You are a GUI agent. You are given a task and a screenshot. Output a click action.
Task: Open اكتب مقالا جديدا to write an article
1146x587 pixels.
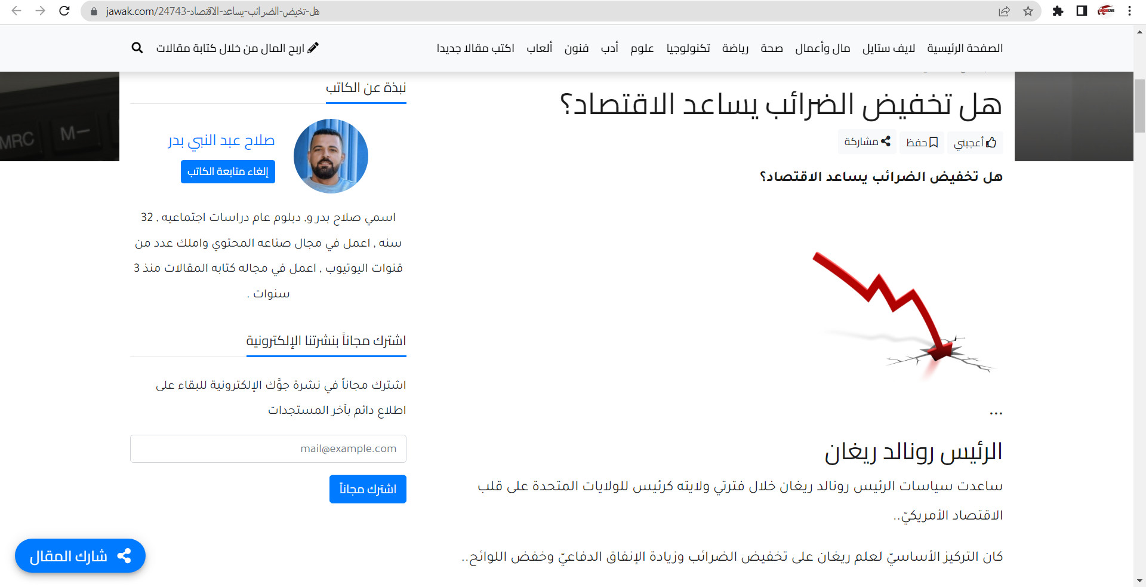pos(475,48)
